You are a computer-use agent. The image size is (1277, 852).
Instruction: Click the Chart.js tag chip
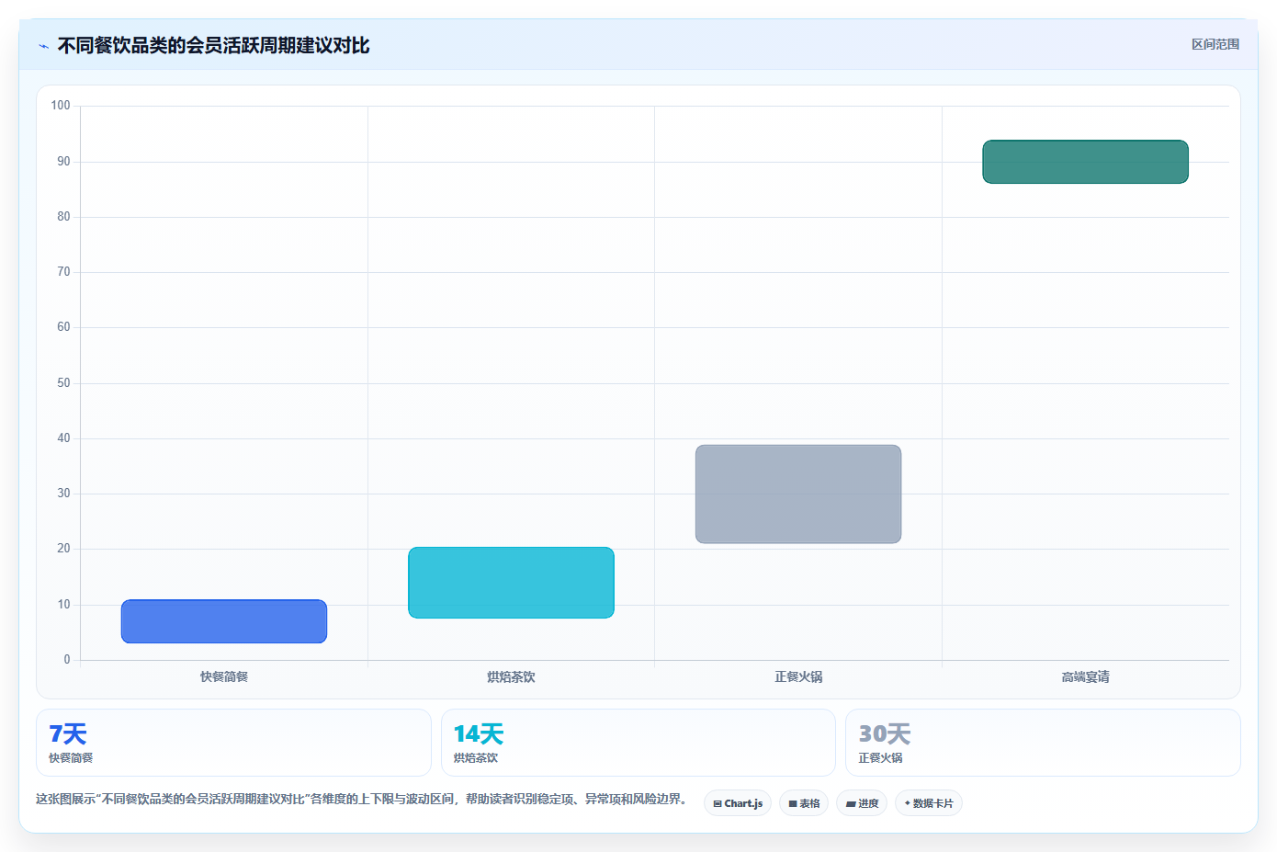(738, 803)
